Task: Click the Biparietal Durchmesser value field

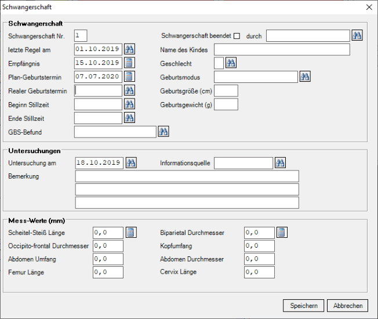Action: [x=259, y=233]
